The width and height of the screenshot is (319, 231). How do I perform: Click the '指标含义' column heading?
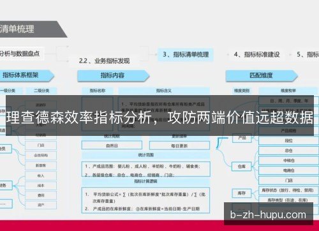pos(164,91)
